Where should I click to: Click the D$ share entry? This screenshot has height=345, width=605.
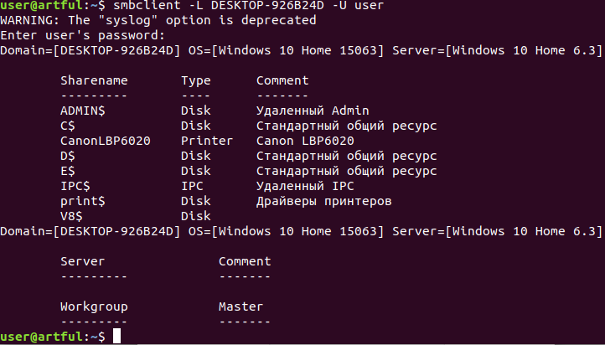tap(68, 157)
